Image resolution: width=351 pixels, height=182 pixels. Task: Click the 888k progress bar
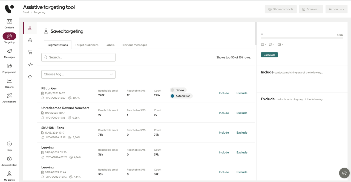pyautogui.click(x=302, y=38)
